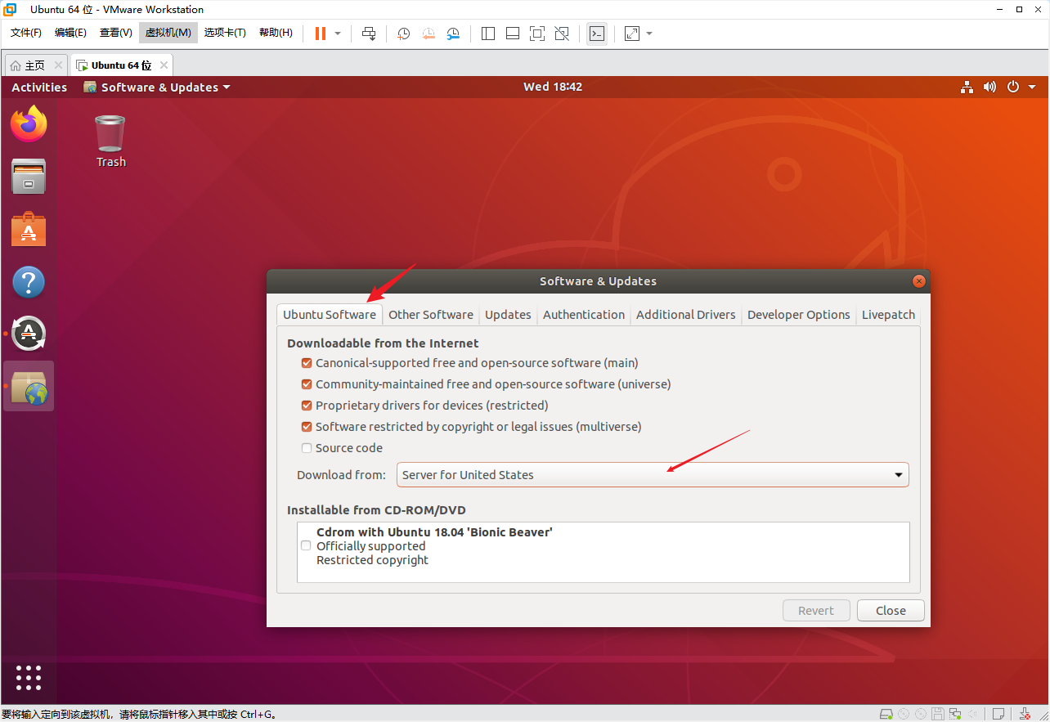The height and width of the screenshot is (722, 1050).
Task: Expand the stretch mode dropdown arrow
Action: 649,34
